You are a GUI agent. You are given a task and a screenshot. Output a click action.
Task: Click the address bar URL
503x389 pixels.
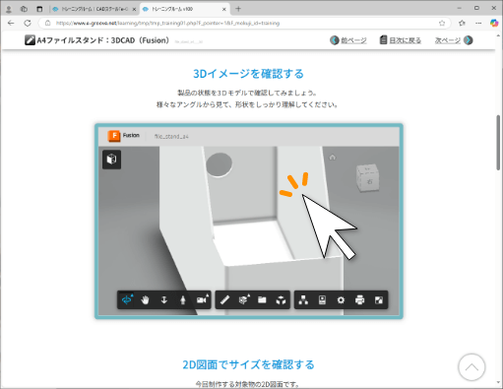[167, 23]
